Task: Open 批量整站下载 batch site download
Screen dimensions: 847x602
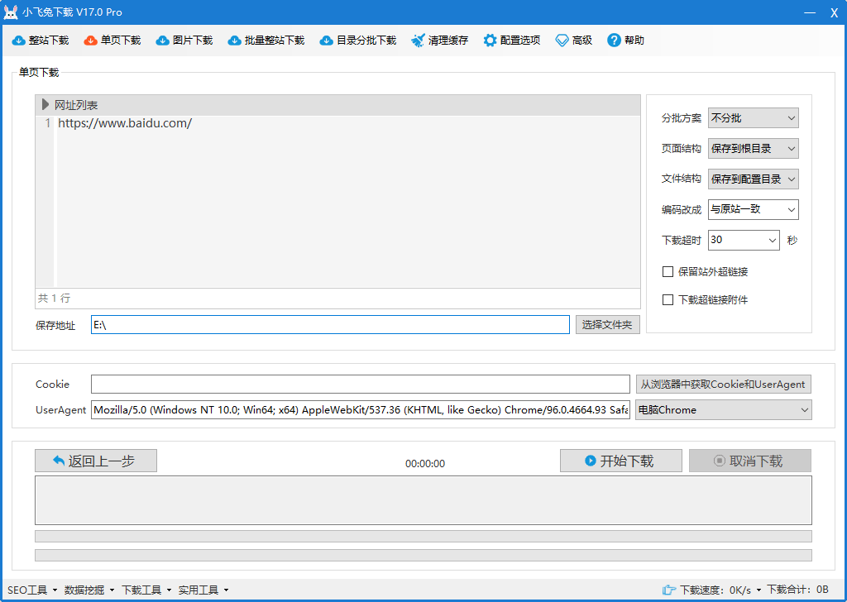Action: [x=266, y=41]
